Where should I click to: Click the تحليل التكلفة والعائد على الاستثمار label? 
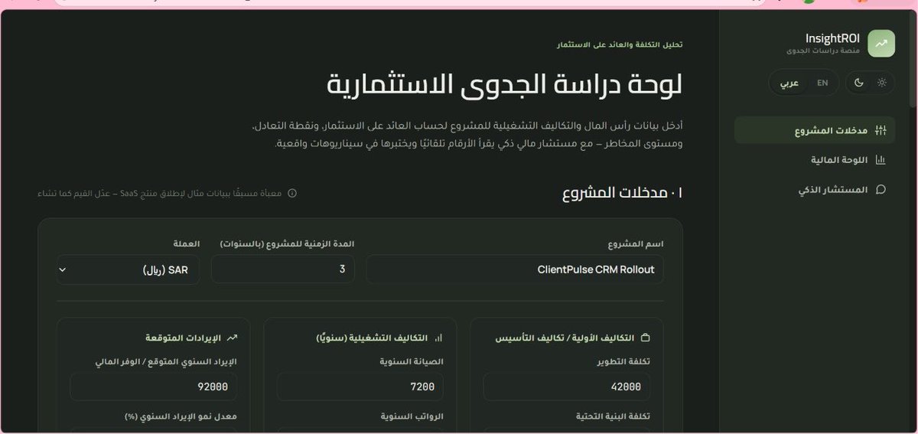click(x=620, y=44)
